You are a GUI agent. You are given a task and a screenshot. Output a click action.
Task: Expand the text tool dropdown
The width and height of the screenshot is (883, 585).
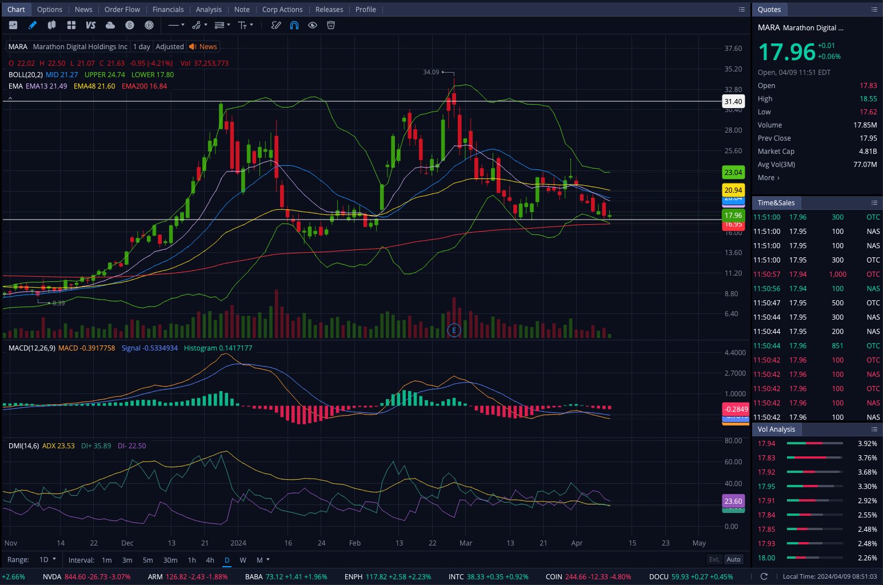(x=246, y=25)
